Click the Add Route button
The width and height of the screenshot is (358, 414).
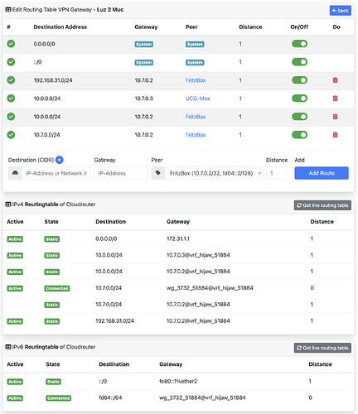tap(322, 173)
